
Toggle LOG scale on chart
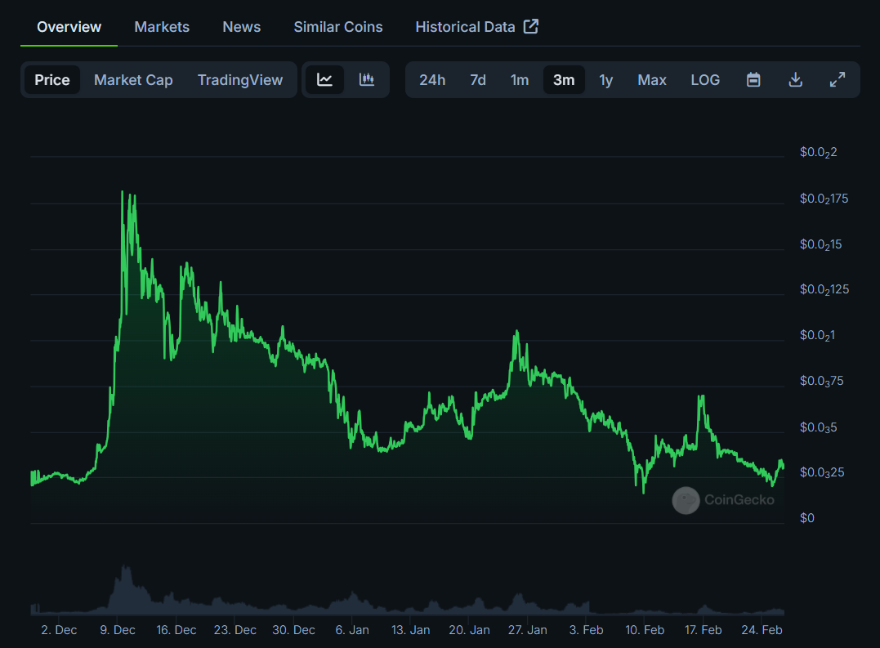(x=705, y=79)
